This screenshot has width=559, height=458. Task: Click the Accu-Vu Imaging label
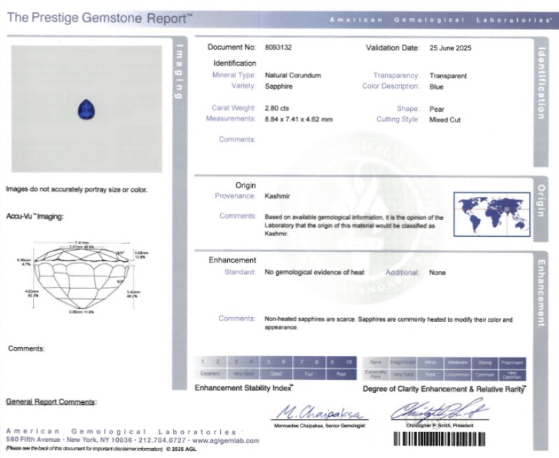[x=34, y=216]
